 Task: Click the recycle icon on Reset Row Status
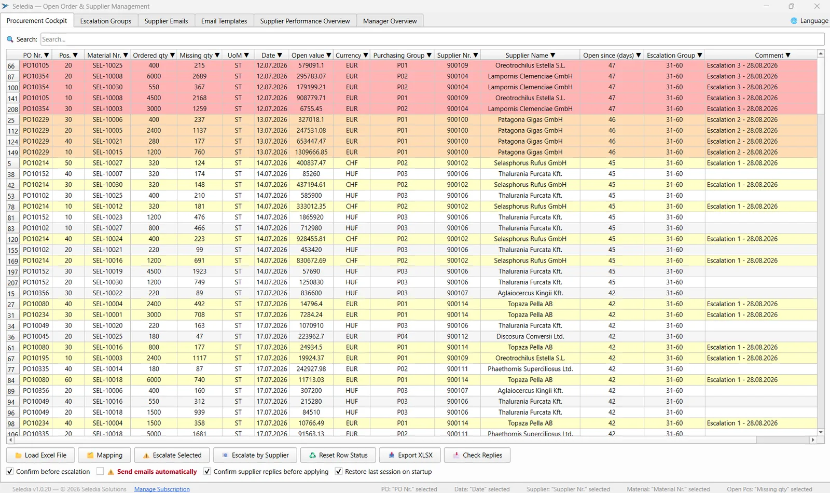coord(312,456)
